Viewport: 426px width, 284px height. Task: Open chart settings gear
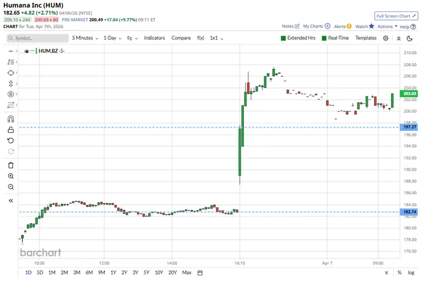386,38
